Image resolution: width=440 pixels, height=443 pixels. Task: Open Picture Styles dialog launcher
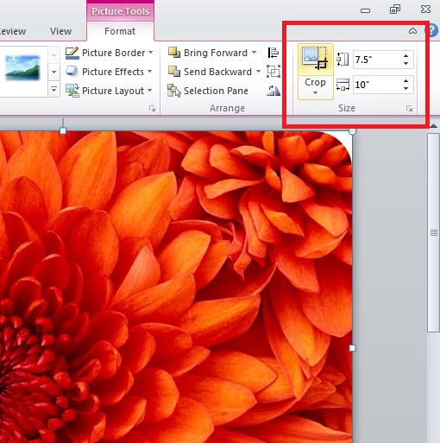point(152,109)
